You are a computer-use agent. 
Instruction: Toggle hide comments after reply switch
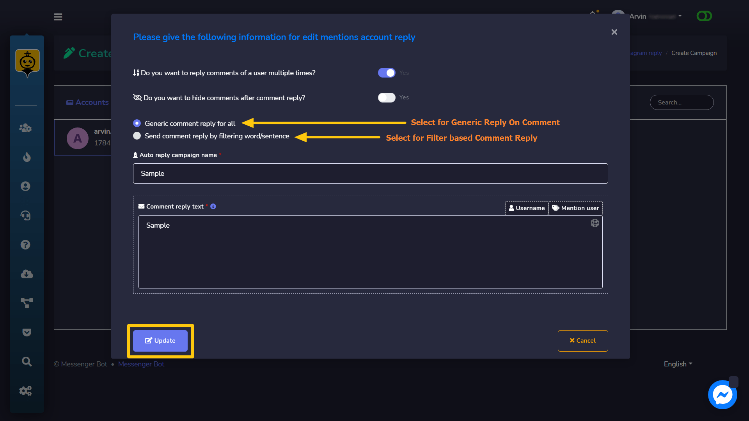(x=386, y=97)
